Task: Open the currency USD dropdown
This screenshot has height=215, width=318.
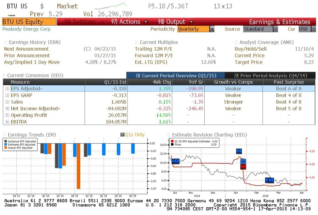Action: click(x=313, y=29)
